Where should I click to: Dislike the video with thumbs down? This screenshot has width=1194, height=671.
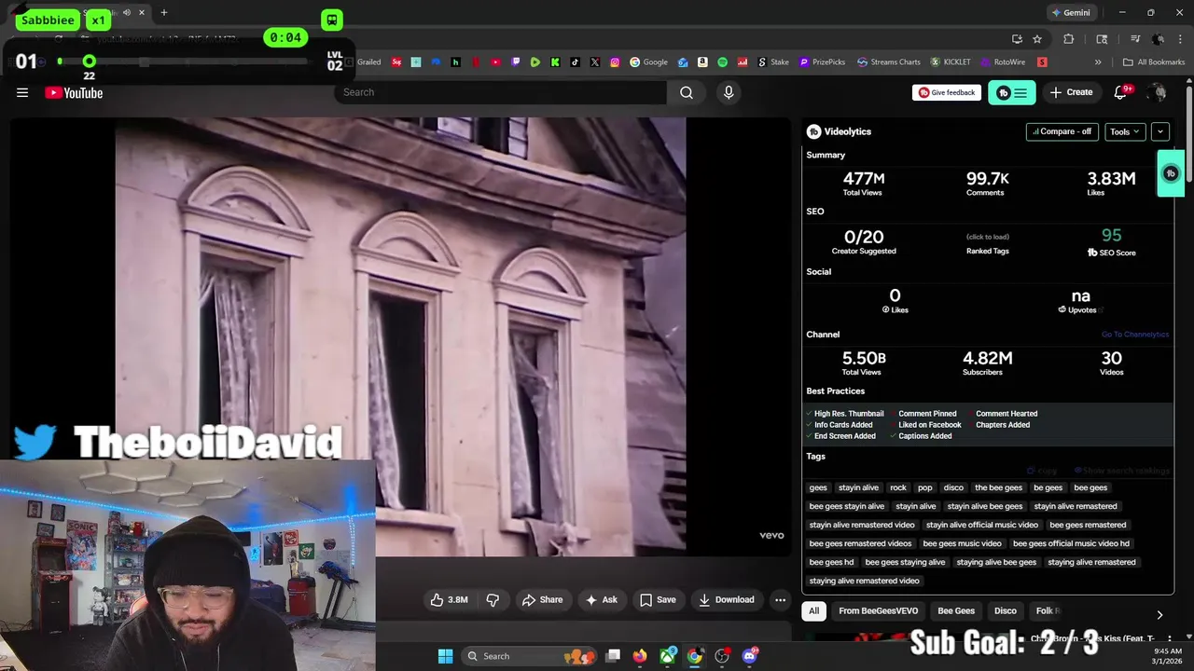coord(493,600)
